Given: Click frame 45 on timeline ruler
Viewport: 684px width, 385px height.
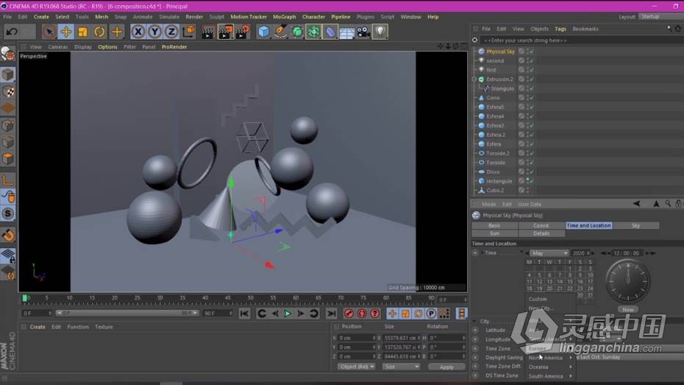Looking at the screenshot, I should 228,298.
